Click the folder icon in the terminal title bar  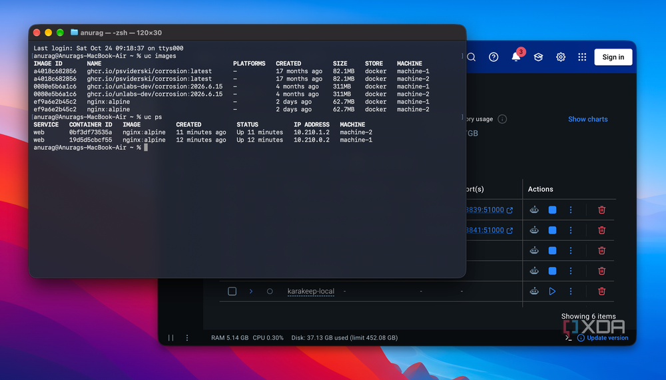tap(74, 32)
